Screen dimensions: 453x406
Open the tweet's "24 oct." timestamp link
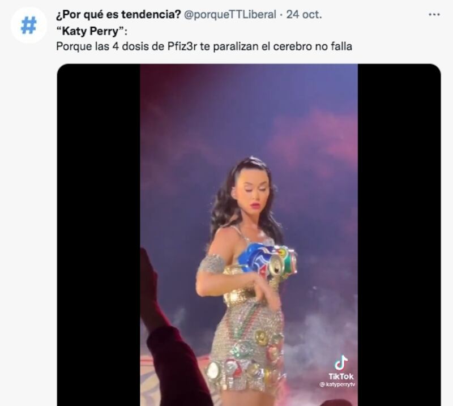[306, 15]
